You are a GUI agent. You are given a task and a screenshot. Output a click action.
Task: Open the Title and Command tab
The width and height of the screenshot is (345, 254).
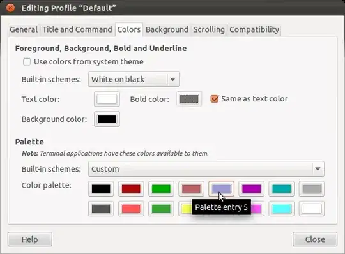click(x=77, y=29)
